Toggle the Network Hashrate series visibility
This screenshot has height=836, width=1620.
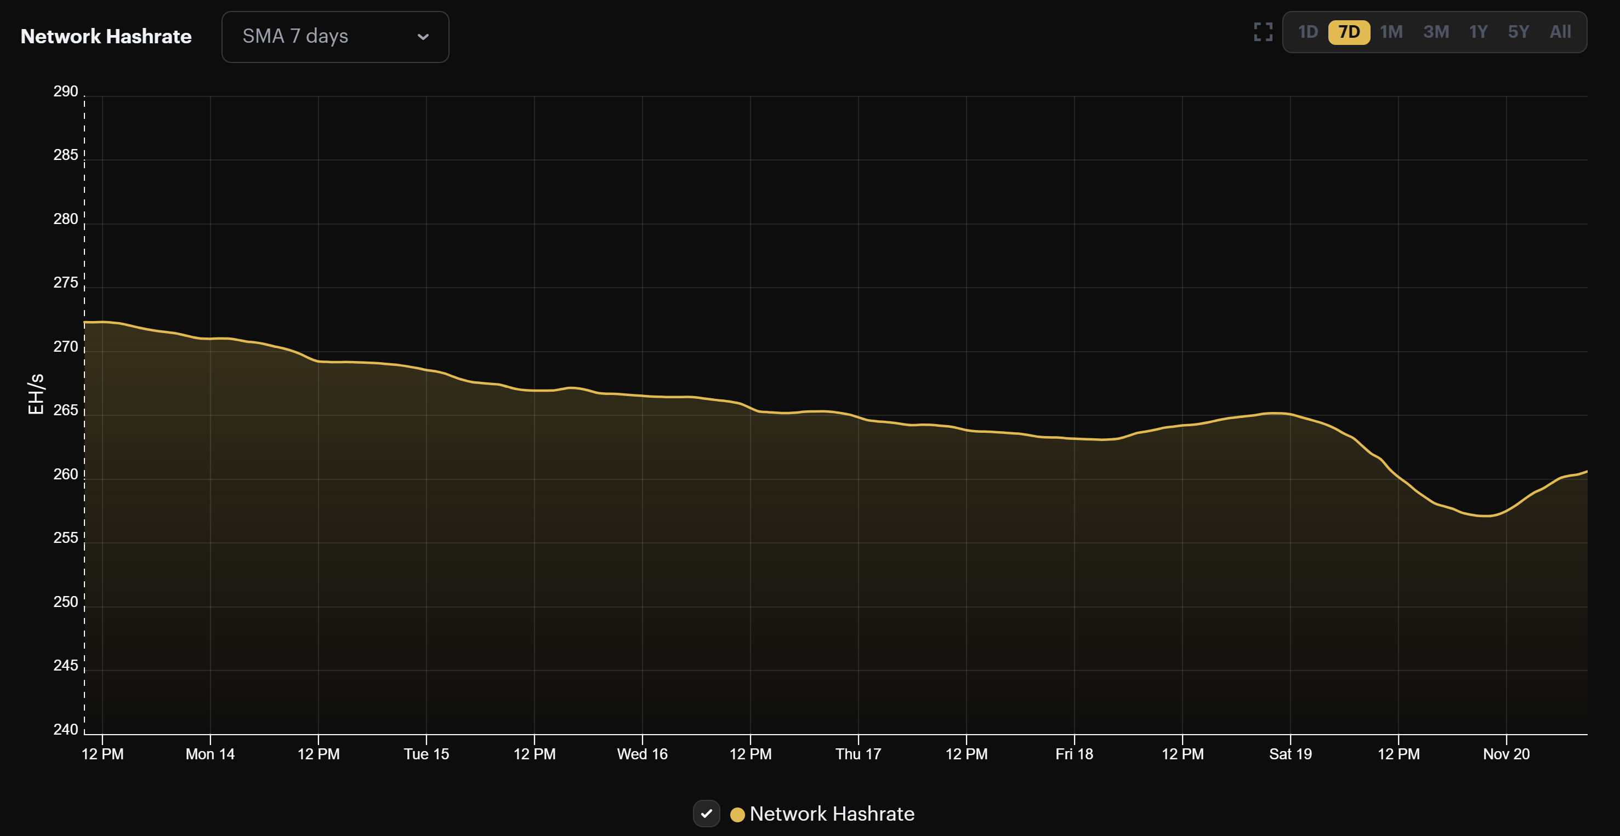tap(707, 814)
